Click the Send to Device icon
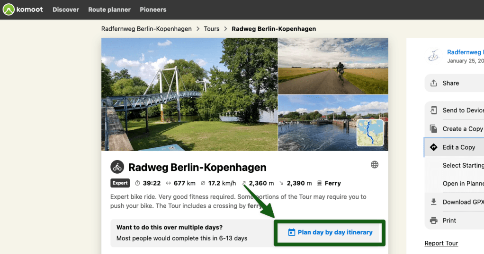 (x=434, y=110)
